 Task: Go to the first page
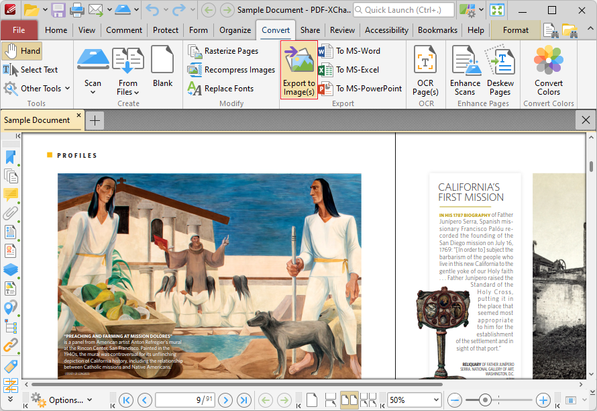(126, 400)
